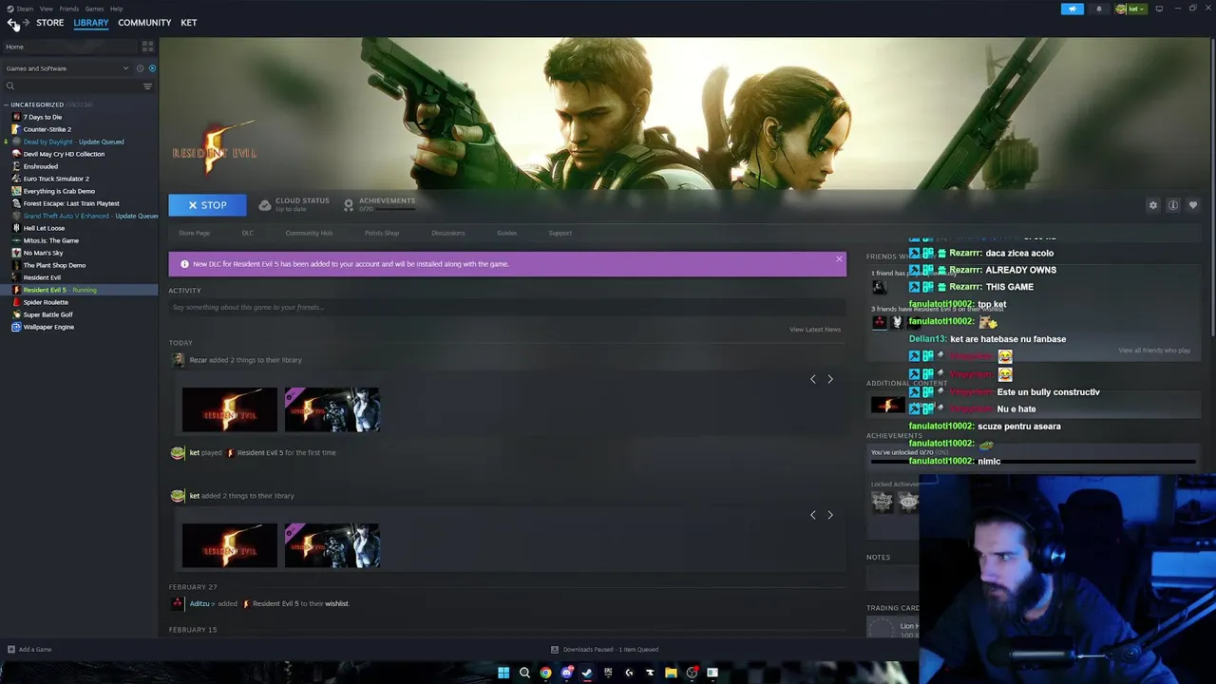The height and width of the screenshot is (684, 1216).
Task: Sort library by recent activity clock icon
Action: (140, 68)
